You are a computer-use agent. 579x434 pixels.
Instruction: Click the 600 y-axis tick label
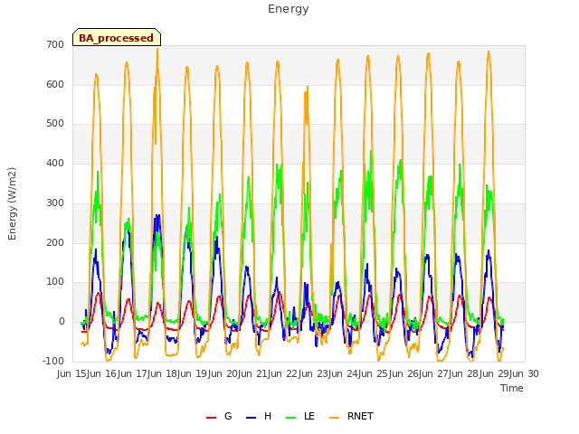click(x=55, y=84)
